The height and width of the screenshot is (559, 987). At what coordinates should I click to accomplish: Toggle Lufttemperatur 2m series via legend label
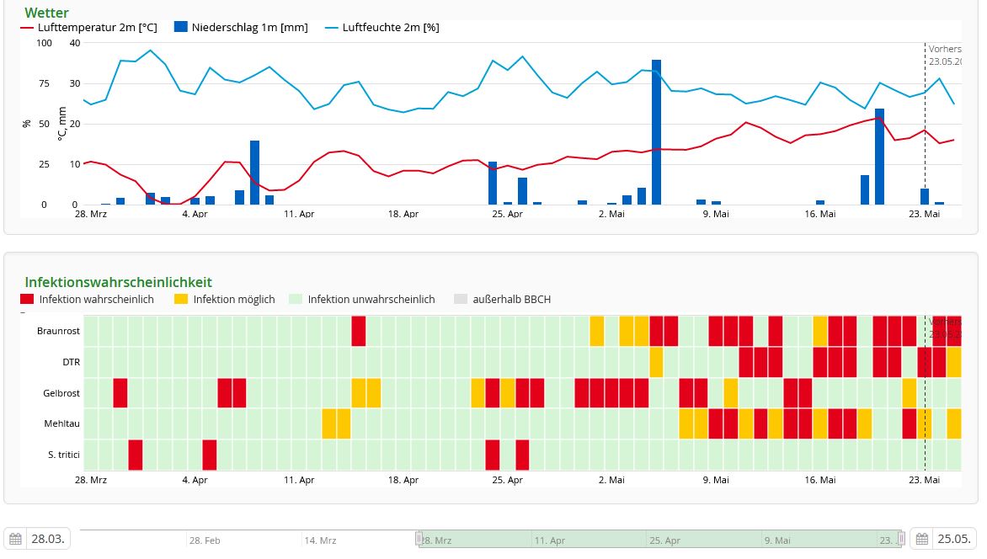pos(97,27)
